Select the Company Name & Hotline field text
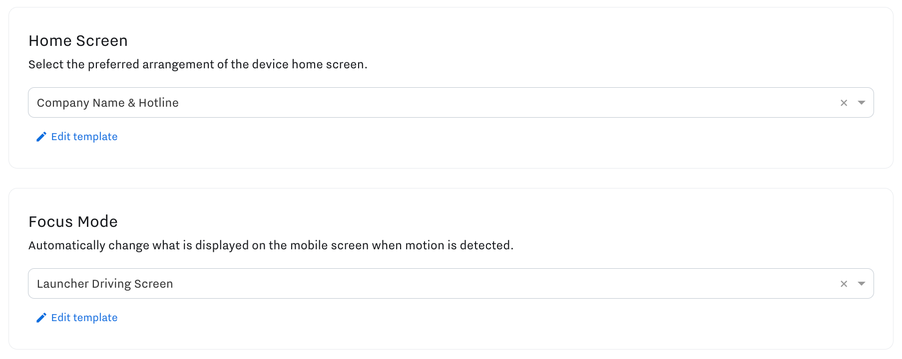Screen dimensions: 902x359 107,102
